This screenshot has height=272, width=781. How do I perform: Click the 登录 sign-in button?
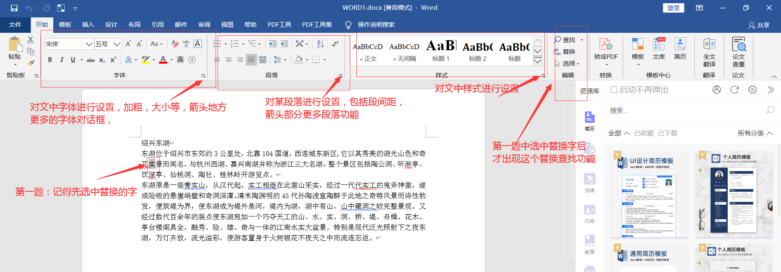673,8
